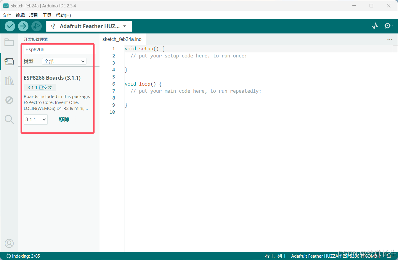The image size is (398, 260).
Task: Click the 移除 remove button
Action: tap(64, 119)
